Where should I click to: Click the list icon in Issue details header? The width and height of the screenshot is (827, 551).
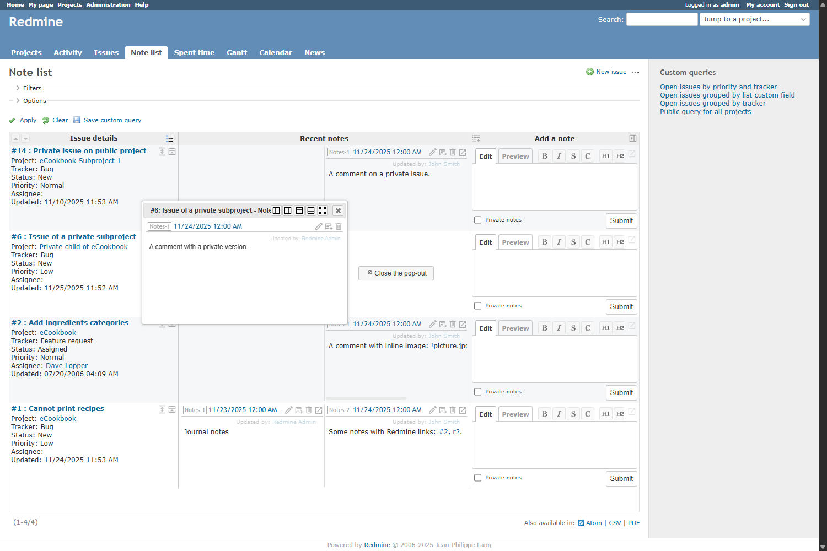click(169, 138)
